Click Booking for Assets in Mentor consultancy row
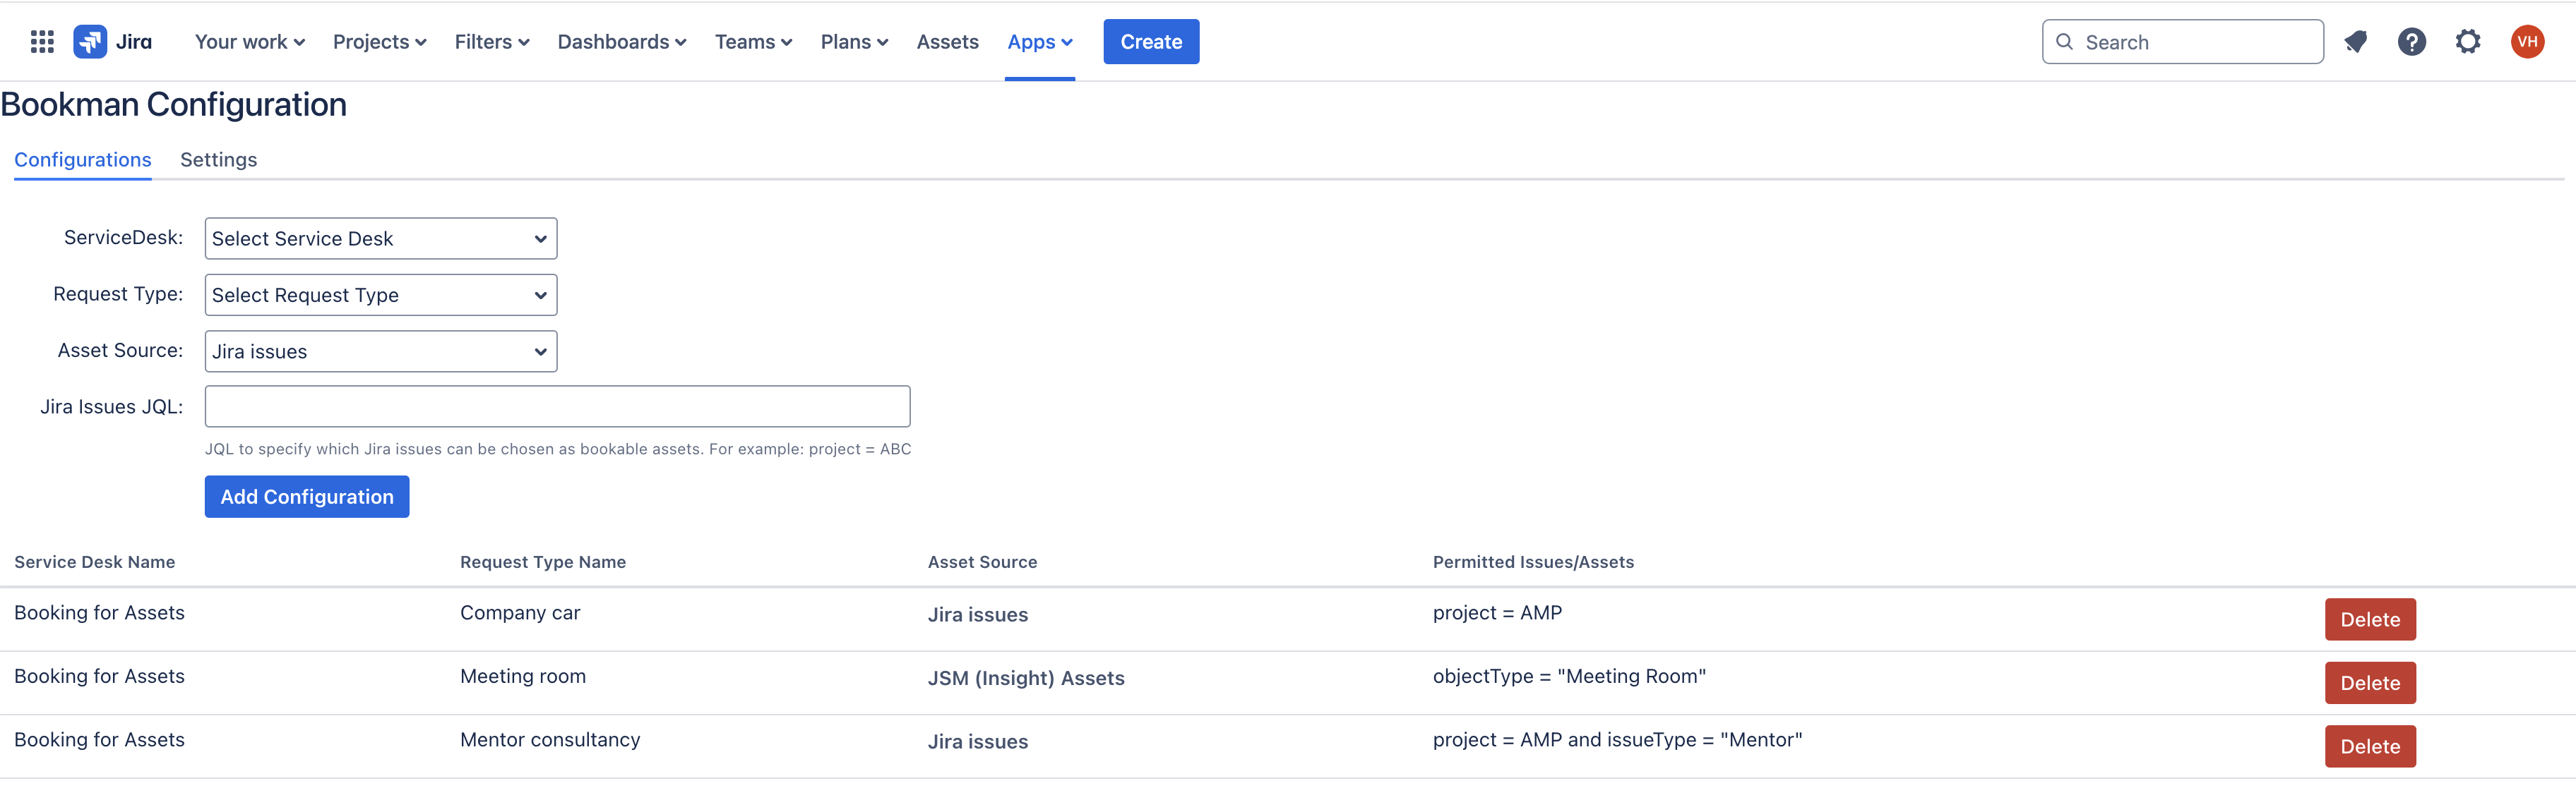The height and width of the screenshot is (800, 2576). [99, 740]
